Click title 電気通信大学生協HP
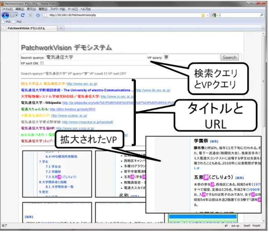Screen dimensions: 269x232 (38, 128)
